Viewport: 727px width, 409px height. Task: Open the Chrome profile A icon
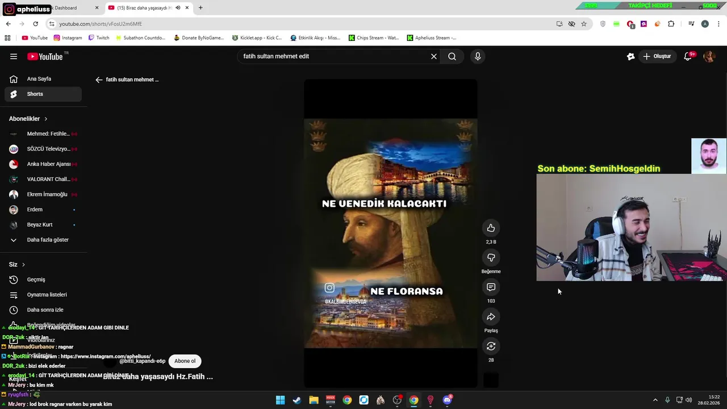[x=705, y=24]
